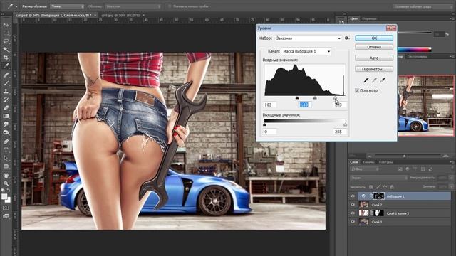This screenshot has width=456, height=256.
Task: Select the Rectangle shape tool
Action: point(6,166)
